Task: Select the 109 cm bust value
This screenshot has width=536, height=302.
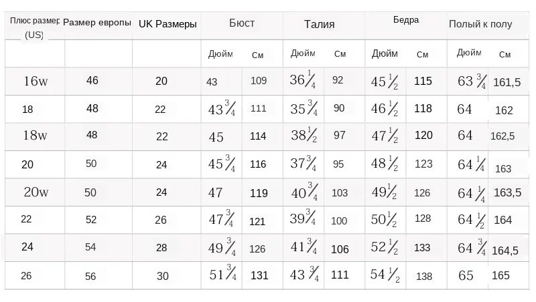Action: (x=259, y=82)
